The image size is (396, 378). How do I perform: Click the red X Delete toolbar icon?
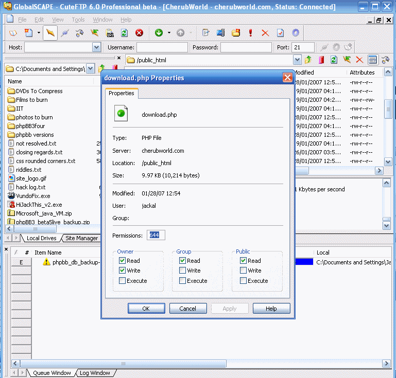pos(265,33)
